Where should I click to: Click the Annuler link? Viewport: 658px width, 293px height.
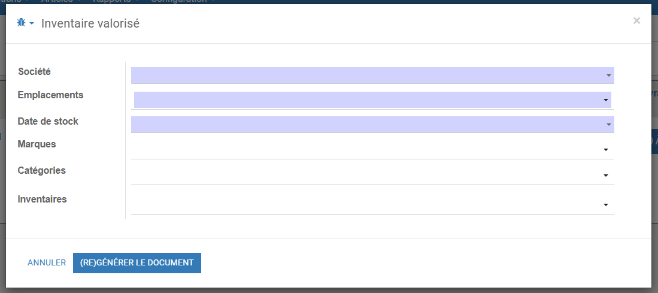coord(47,263)
